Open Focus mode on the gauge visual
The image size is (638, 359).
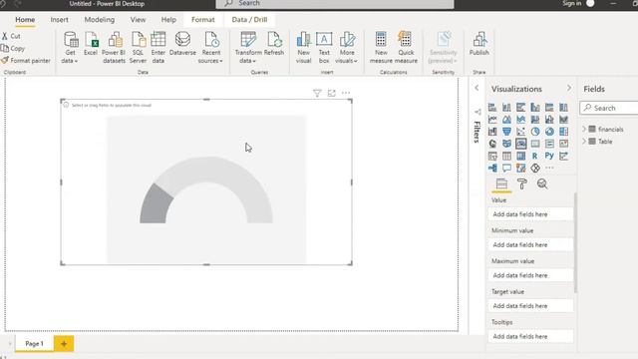332,93
